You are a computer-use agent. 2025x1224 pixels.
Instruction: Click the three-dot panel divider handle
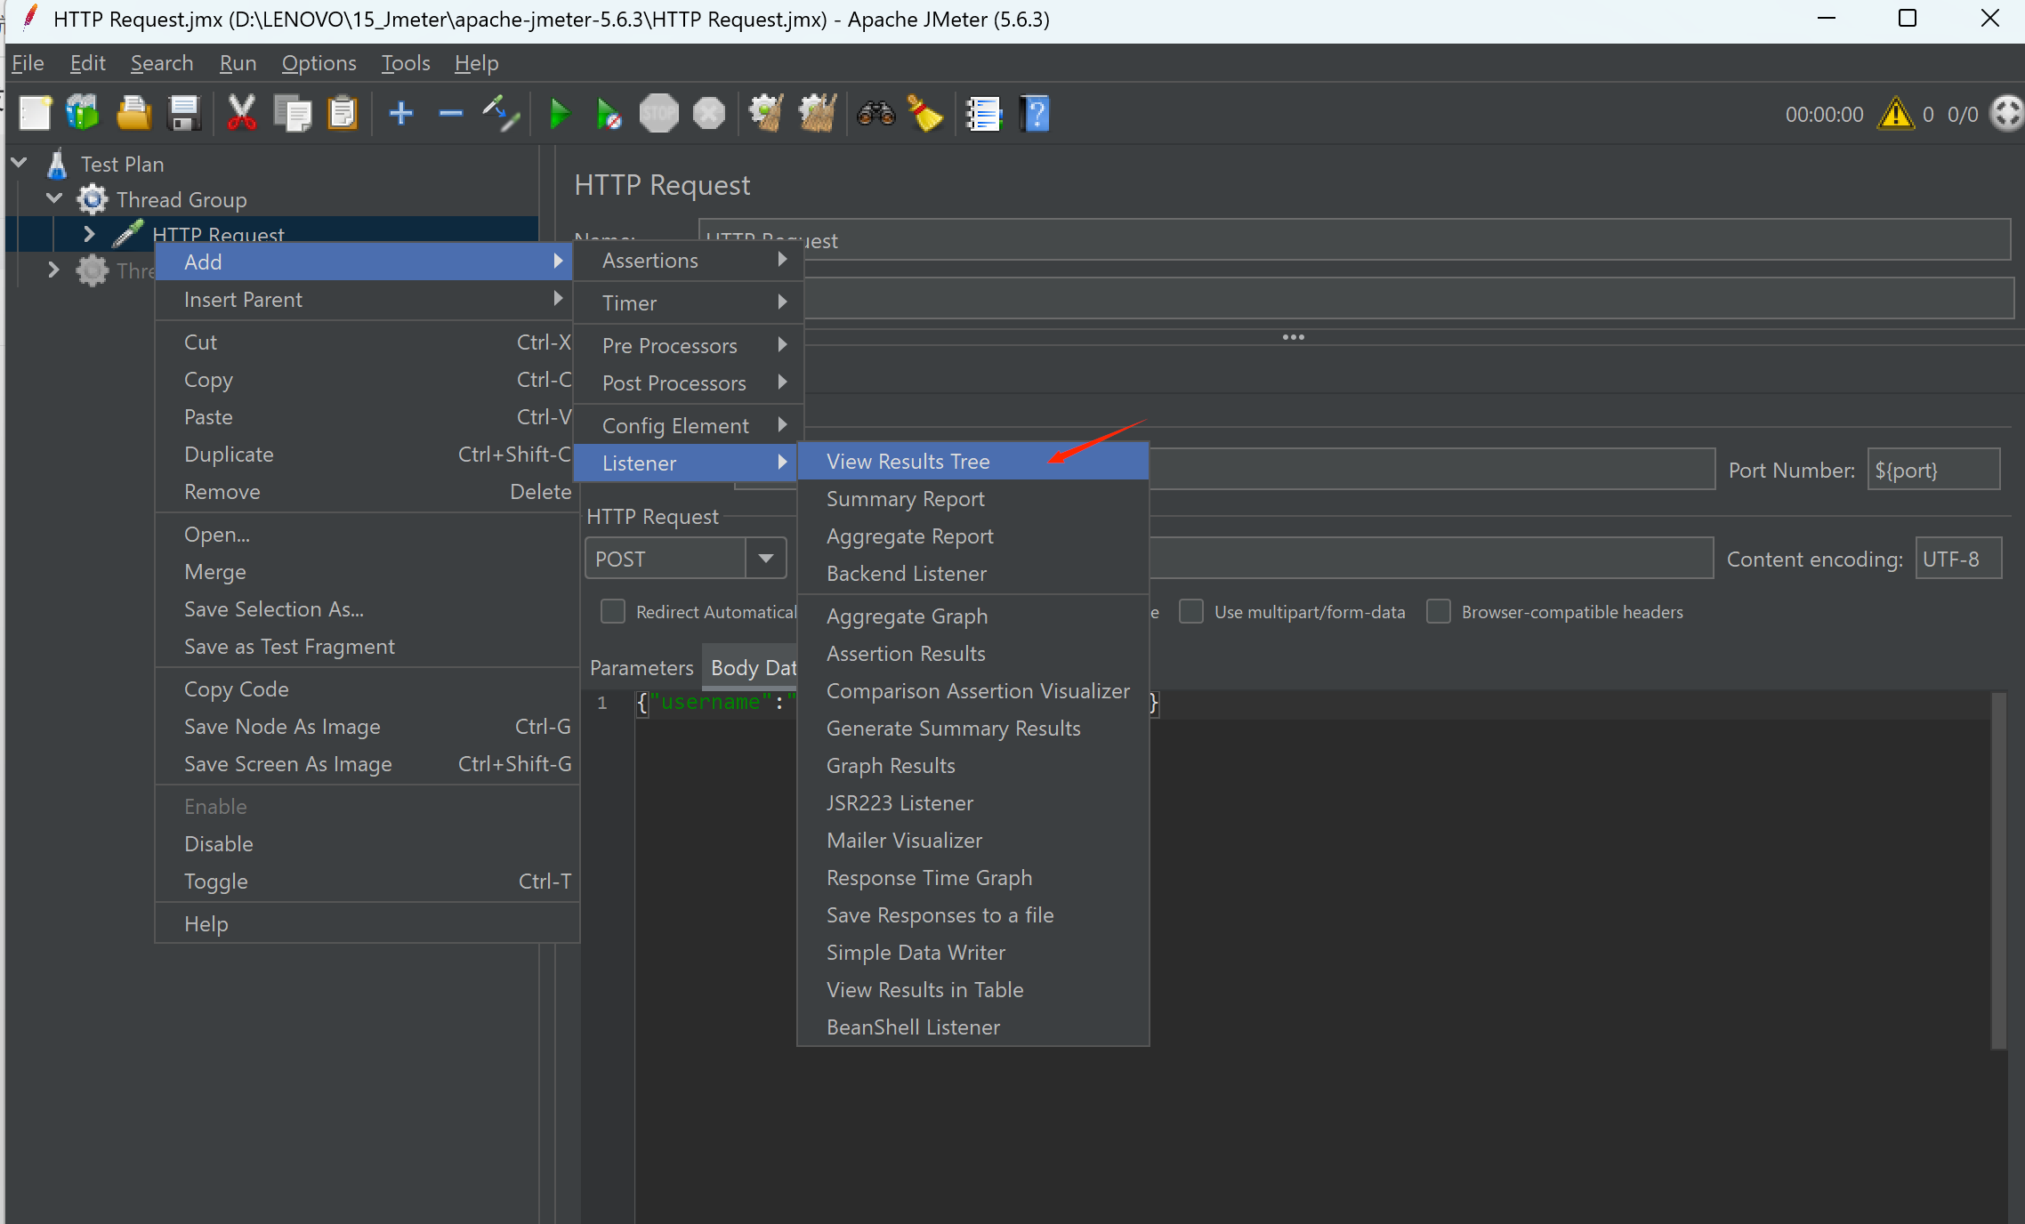coord(1293,337)
